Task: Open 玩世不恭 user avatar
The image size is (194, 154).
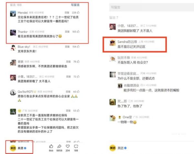Action: [113, 59]
